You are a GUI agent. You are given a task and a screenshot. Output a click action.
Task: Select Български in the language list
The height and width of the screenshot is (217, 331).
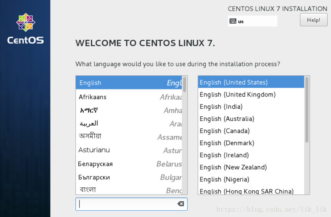click(x=129, y=177)
